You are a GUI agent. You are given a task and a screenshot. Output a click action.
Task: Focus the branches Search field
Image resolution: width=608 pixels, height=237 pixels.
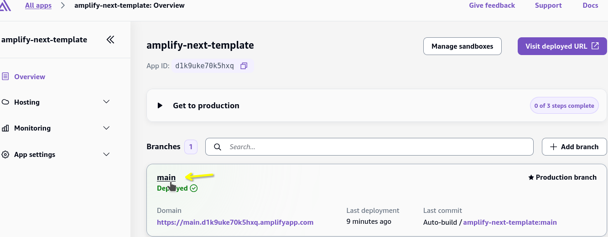point(369,147)
